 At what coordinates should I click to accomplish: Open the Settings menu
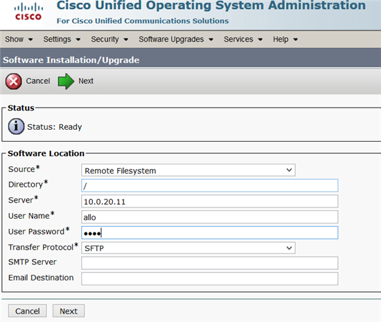(62, 39)
